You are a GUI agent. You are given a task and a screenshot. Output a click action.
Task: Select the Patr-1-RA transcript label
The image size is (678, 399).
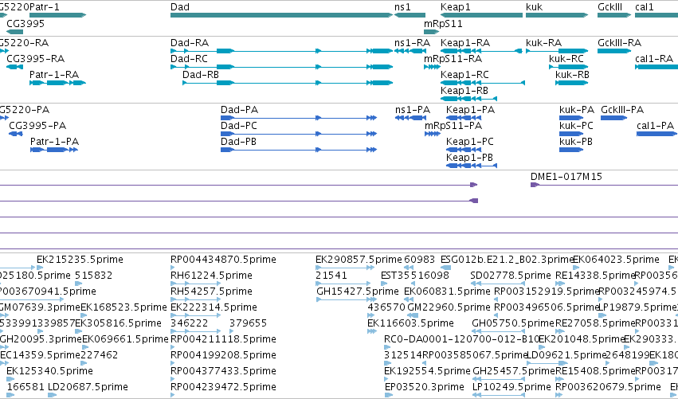54,75
